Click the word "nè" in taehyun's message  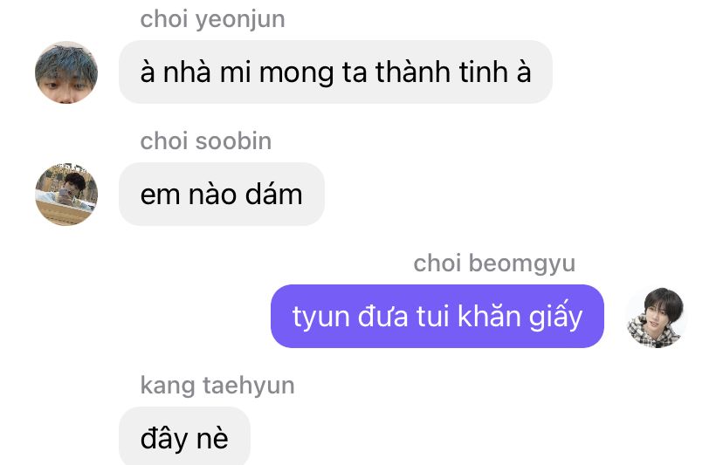[x=212, y=438]
